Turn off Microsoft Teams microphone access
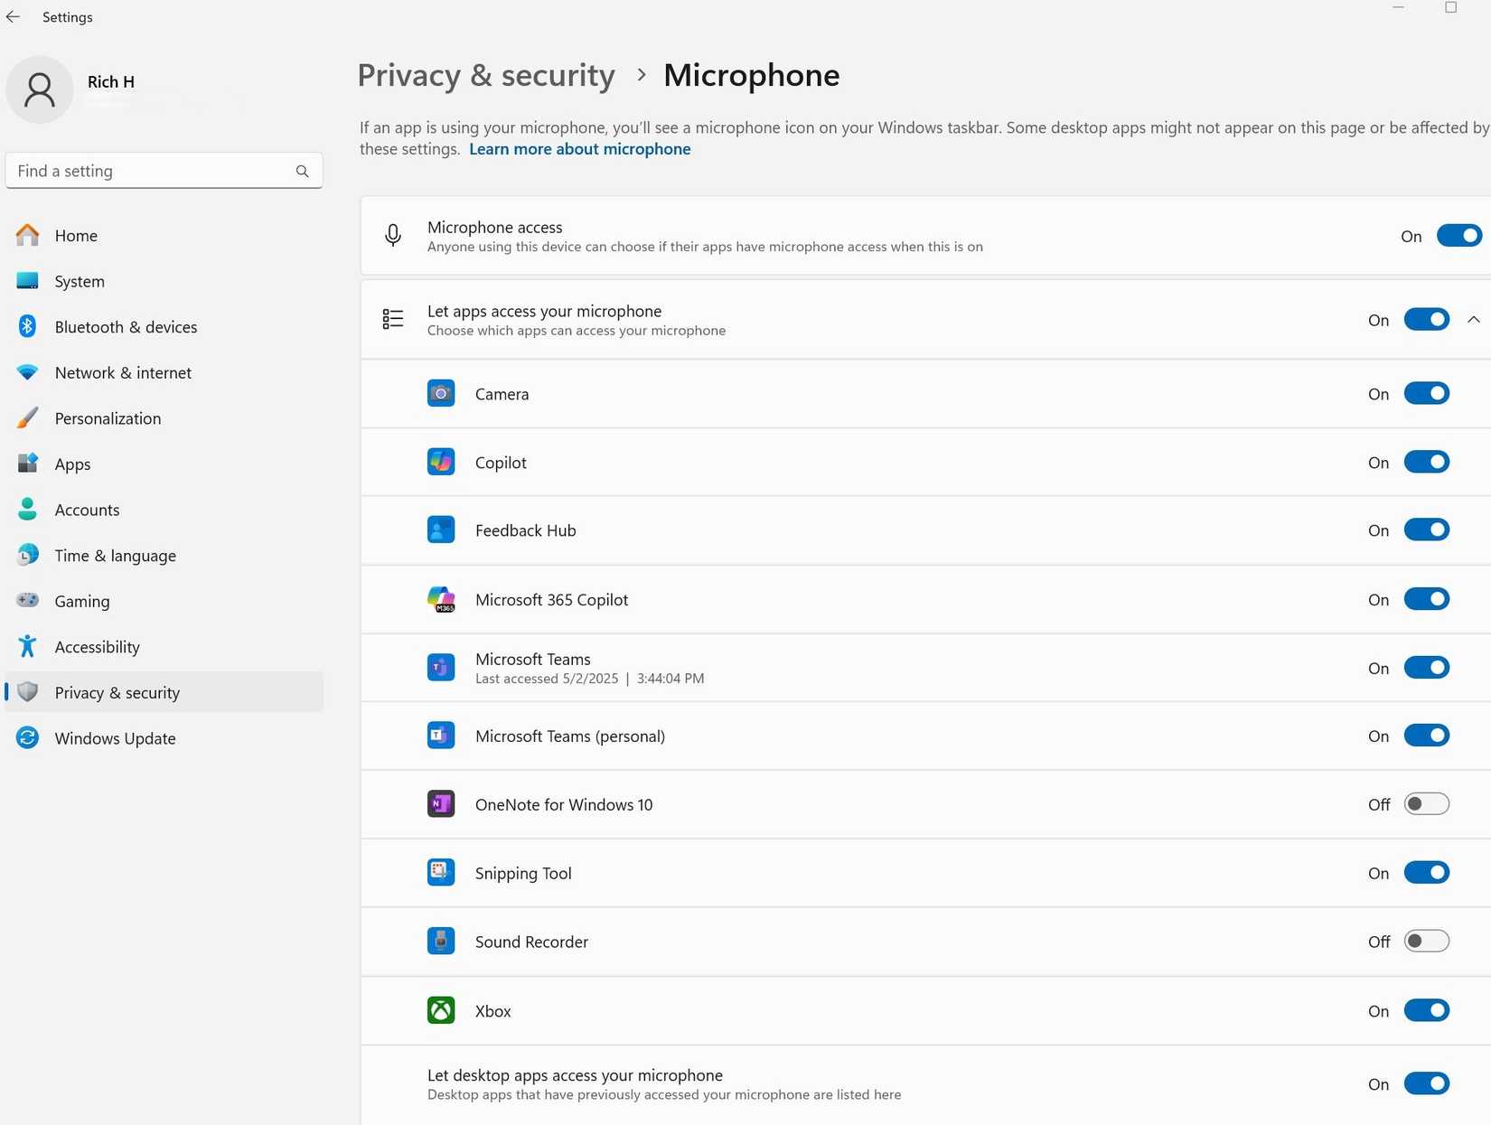 [x=1426, y=667]
